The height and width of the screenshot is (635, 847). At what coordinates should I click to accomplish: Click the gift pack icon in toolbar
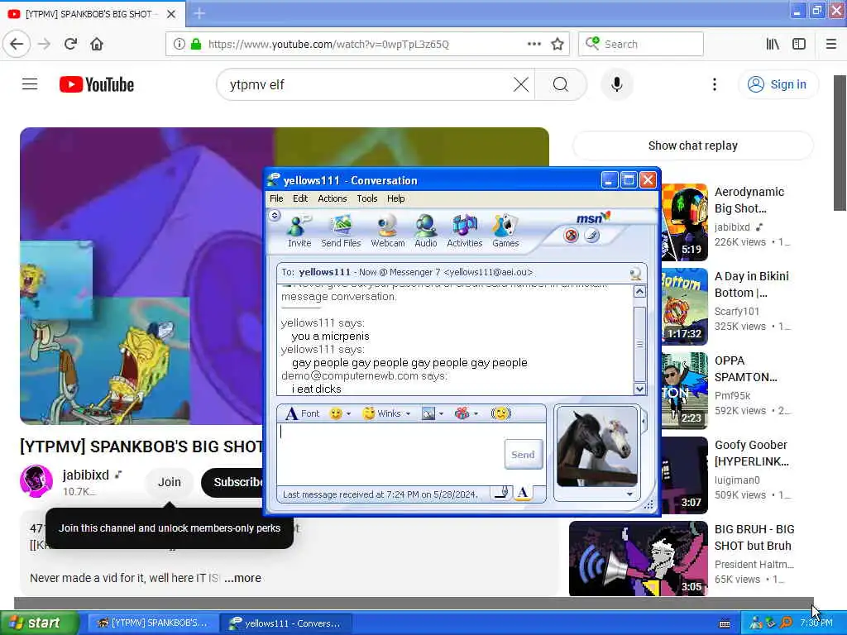coord(462,413)
